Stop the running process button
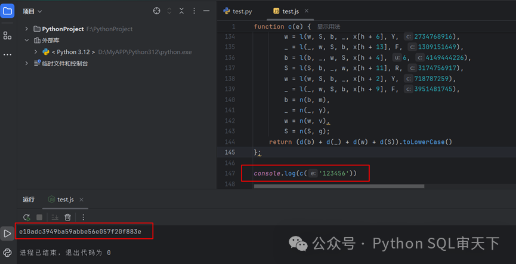 click(39, 217)
